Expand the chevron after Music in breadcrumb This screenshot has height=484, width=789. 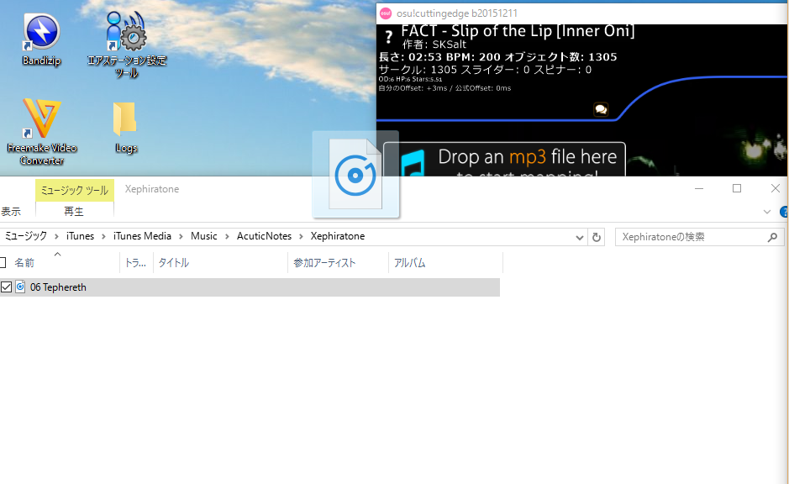click(227, 236)
